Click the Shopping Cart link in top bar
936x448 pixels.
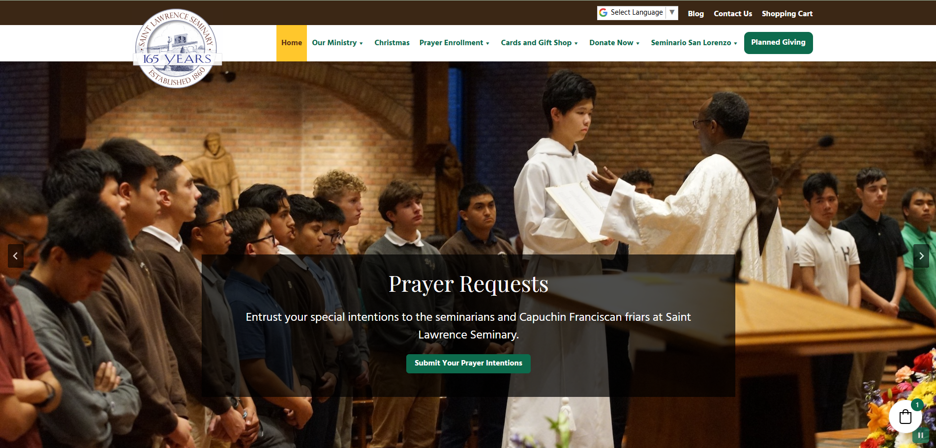point(786,14)
